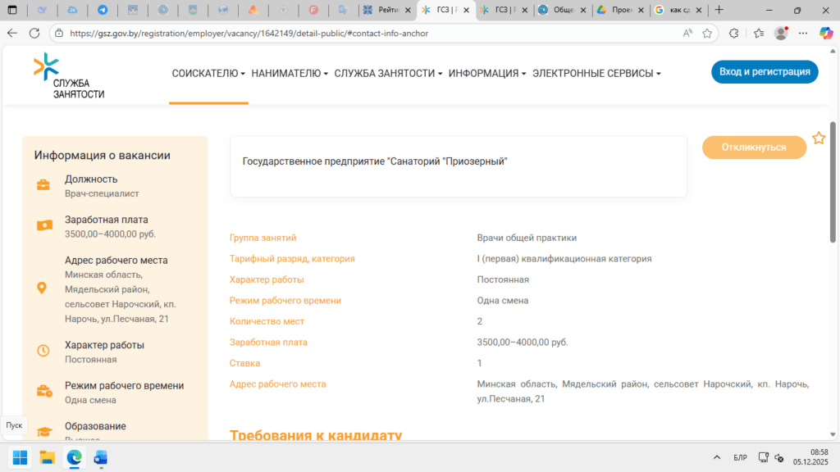Click the Служба занятости logo
The height and width of the screenshot is (472, 840).
[68, 76]
